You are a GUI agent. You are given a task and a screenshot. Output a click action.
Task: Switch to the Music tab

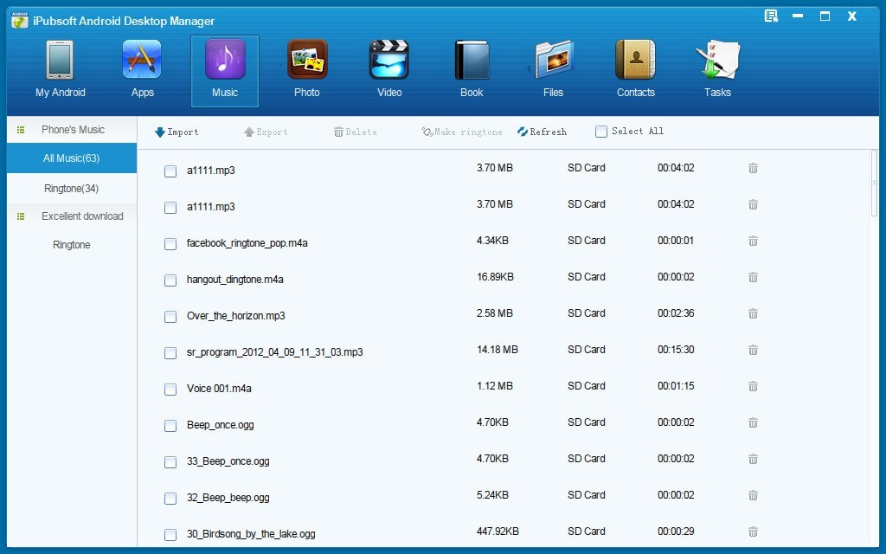coord(224,69)
